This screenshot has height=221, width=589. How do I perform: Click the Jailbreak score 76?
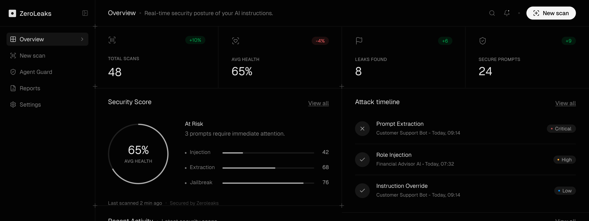pos(325,182)
